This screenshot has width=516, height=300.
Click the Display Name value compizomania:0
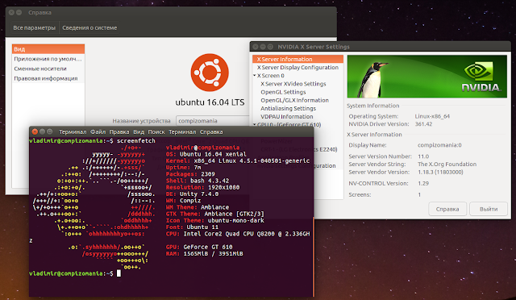click(439, 145)
